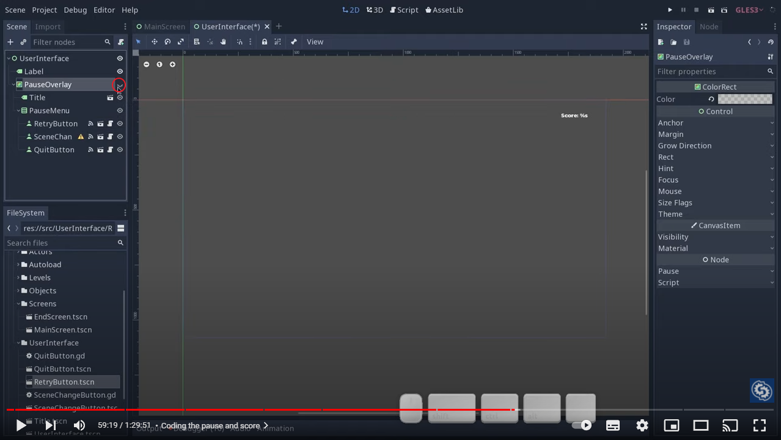Play the current scene clapper icon
Screen dimensions: 781x440
(711, 10)
